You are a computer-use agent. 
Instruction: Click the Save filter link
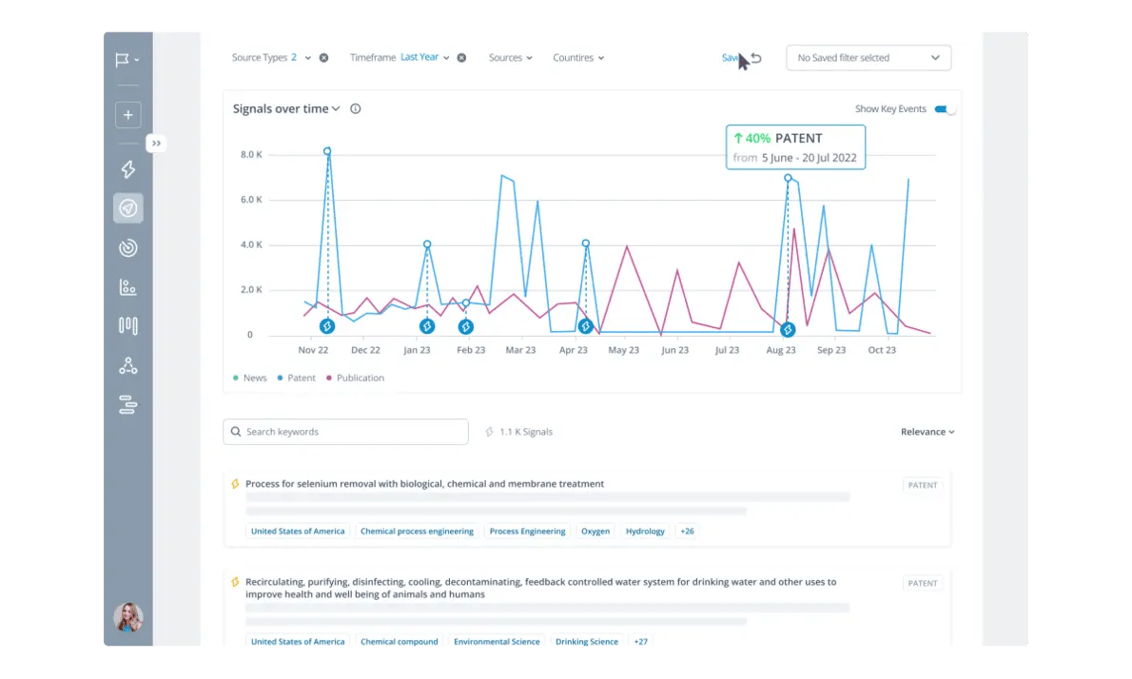(x=732, y=57)
